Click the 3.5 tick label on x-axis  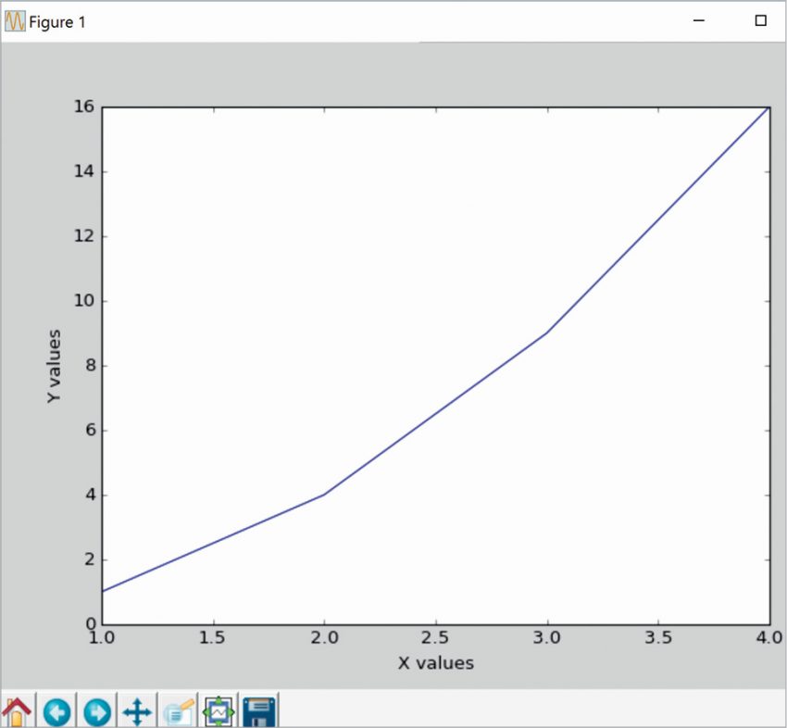click(658, 637)
